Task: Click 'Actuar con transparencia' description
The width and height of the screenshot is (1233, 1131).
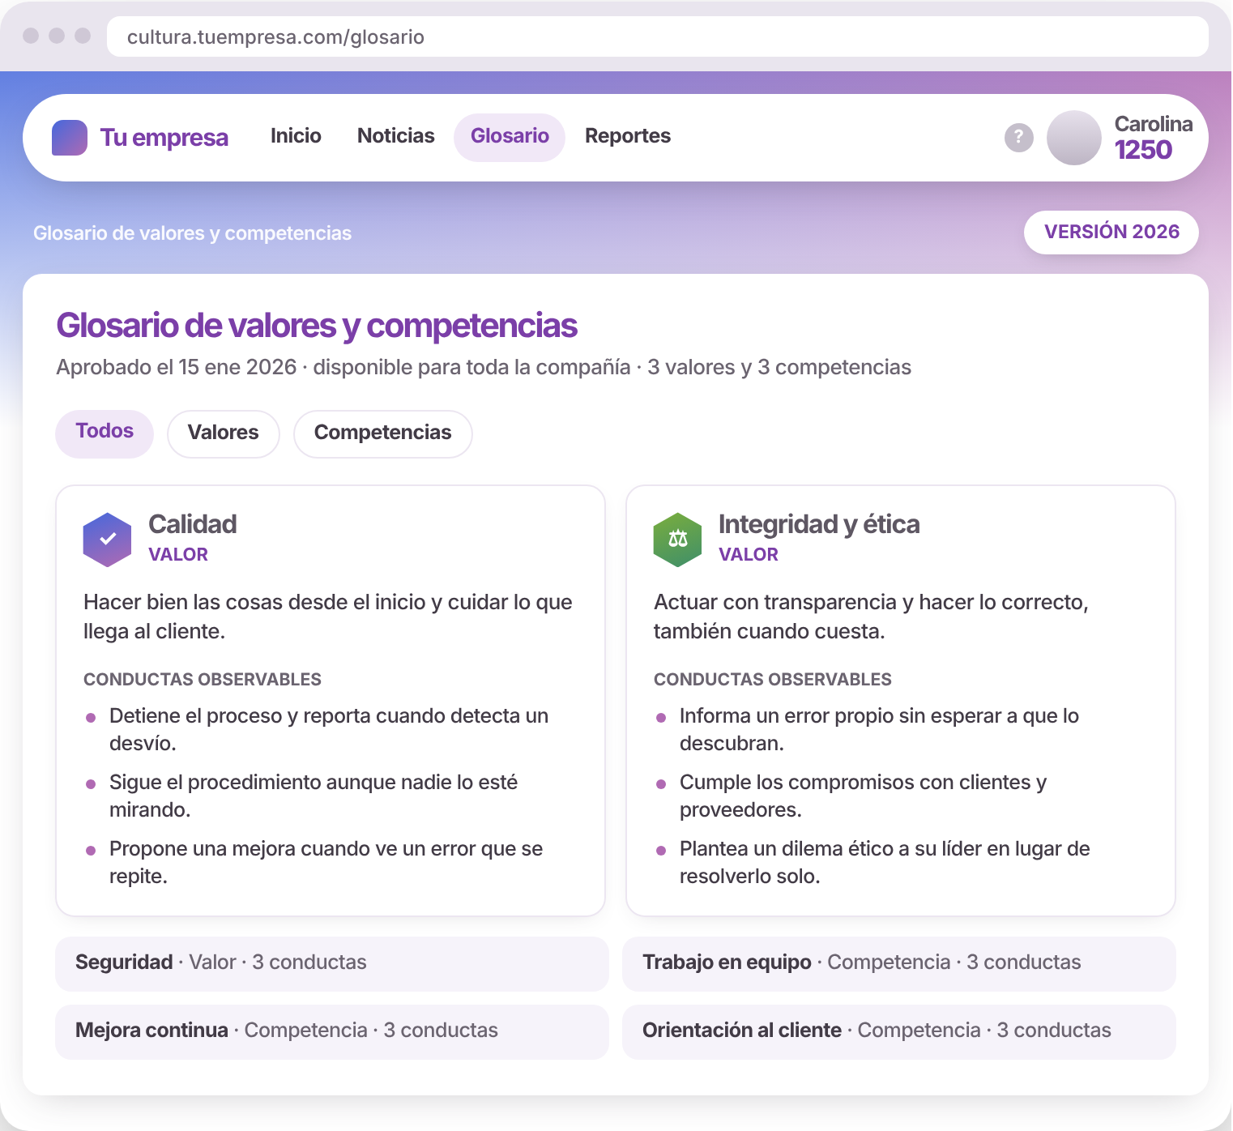Action: (871, 617)
